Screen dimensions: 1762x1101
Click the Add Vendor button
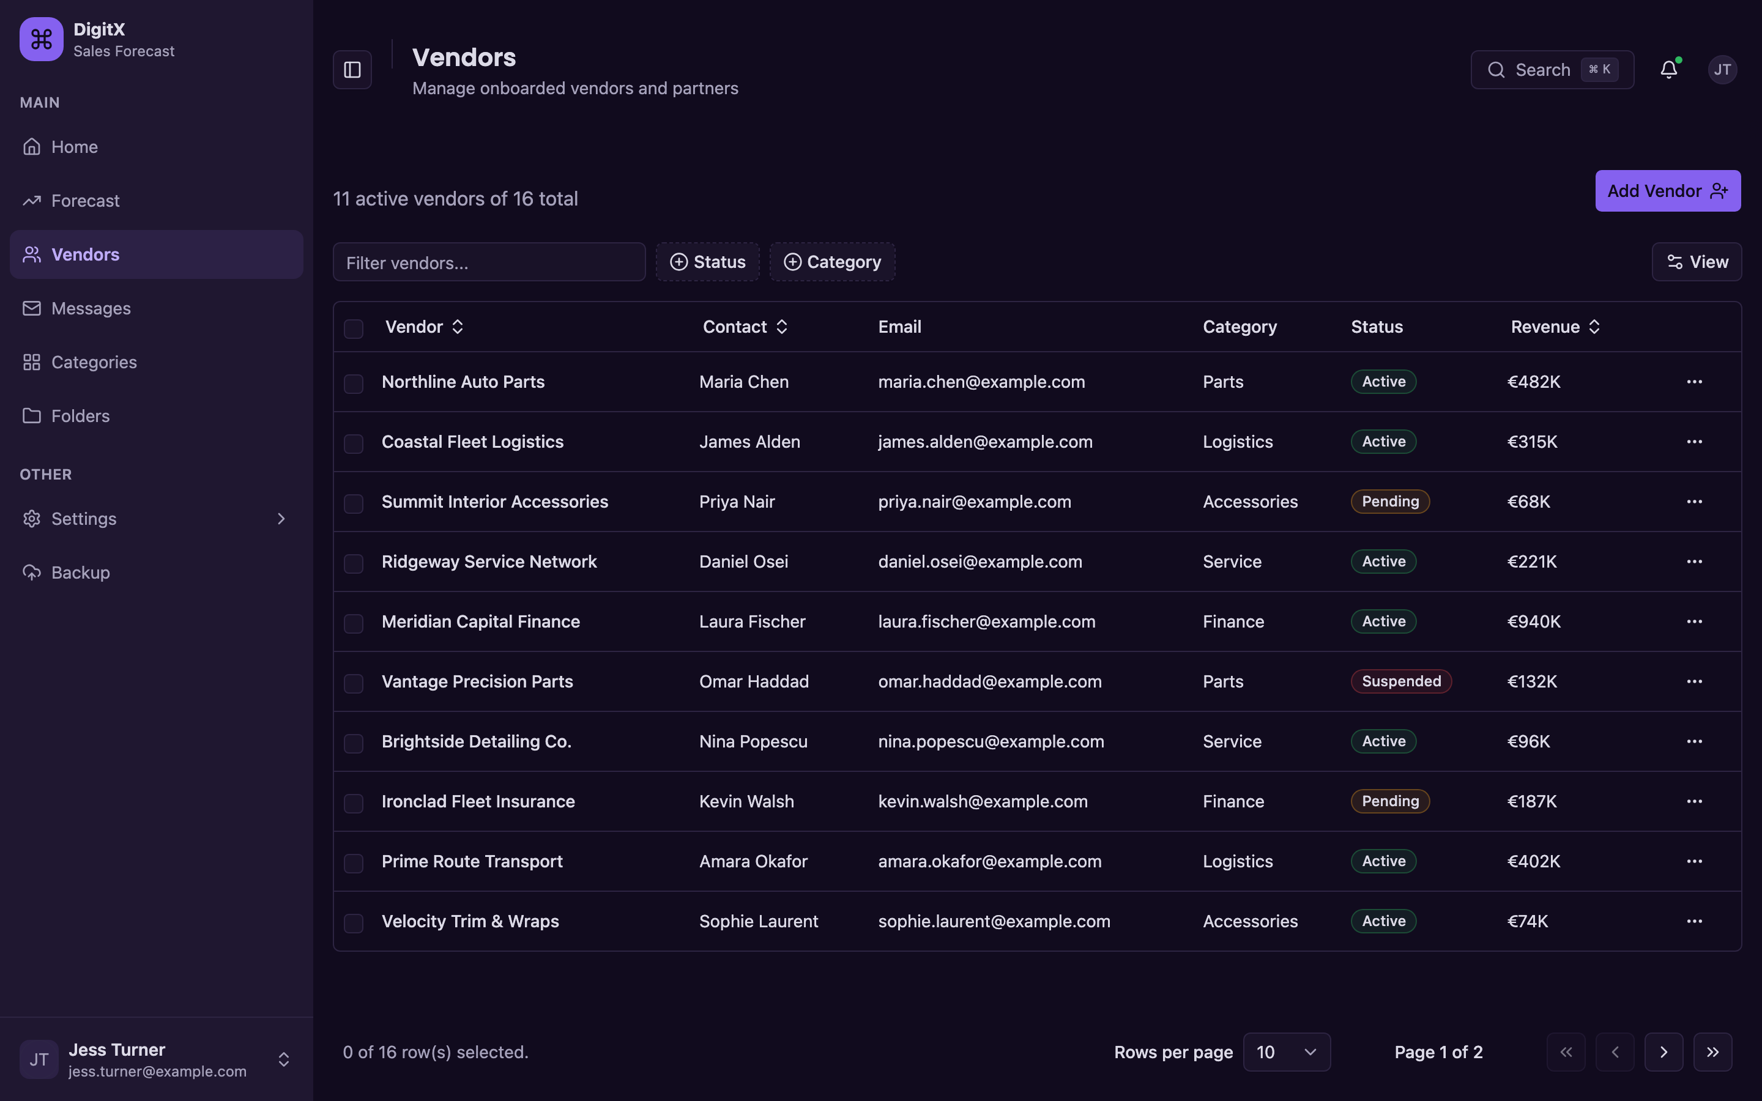tap(1667, 191)
